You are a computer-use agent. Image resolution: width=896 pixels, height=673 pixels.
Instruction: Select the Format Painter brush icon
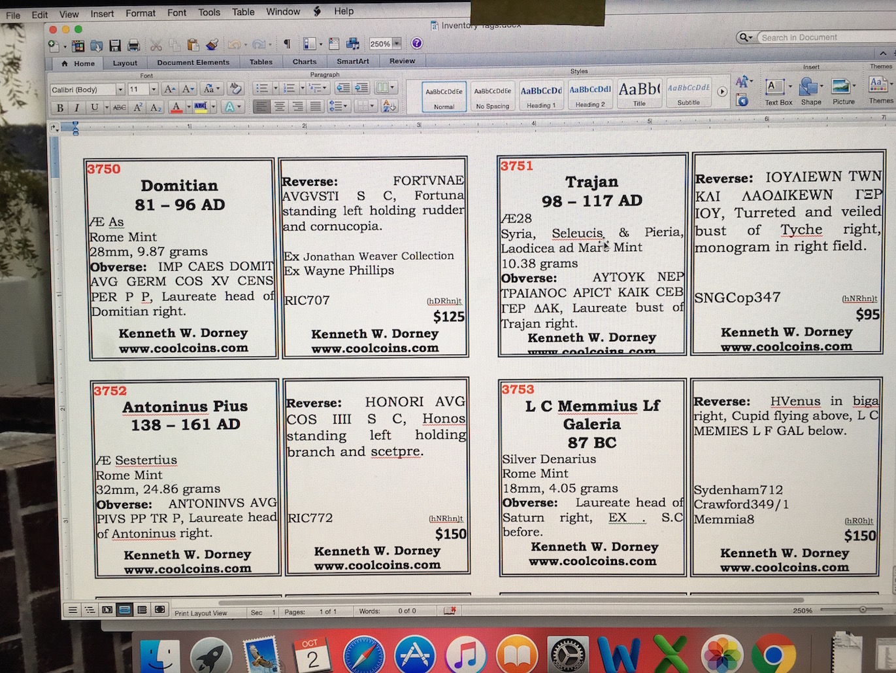(212, 44)
